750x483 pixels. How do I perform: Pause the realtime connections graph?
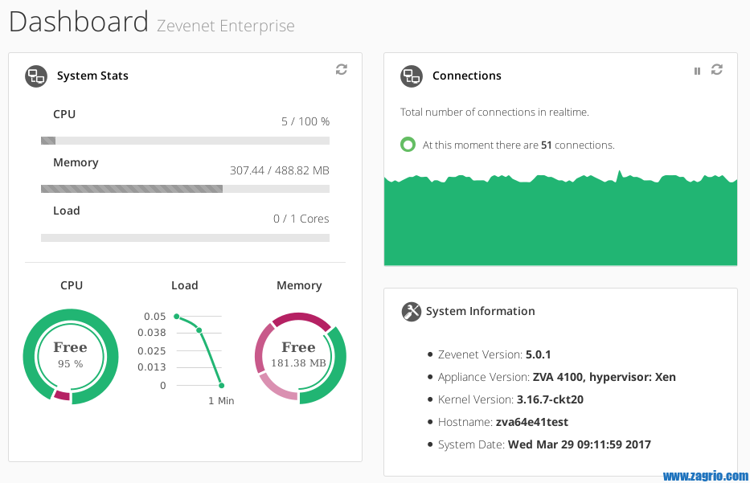696,70
